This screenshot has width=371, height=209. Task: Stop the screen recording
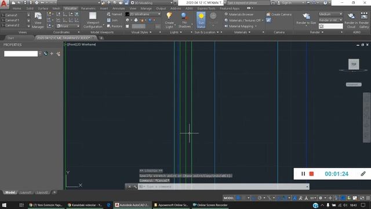pos(311,174)
